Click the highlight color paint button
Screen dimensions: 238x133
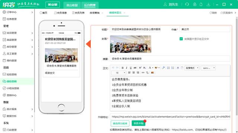(x=156, y=68)
